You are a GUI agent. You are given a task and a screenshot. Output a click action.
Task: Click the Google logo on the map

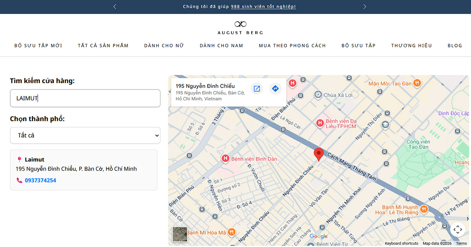[x=318, y=236]
